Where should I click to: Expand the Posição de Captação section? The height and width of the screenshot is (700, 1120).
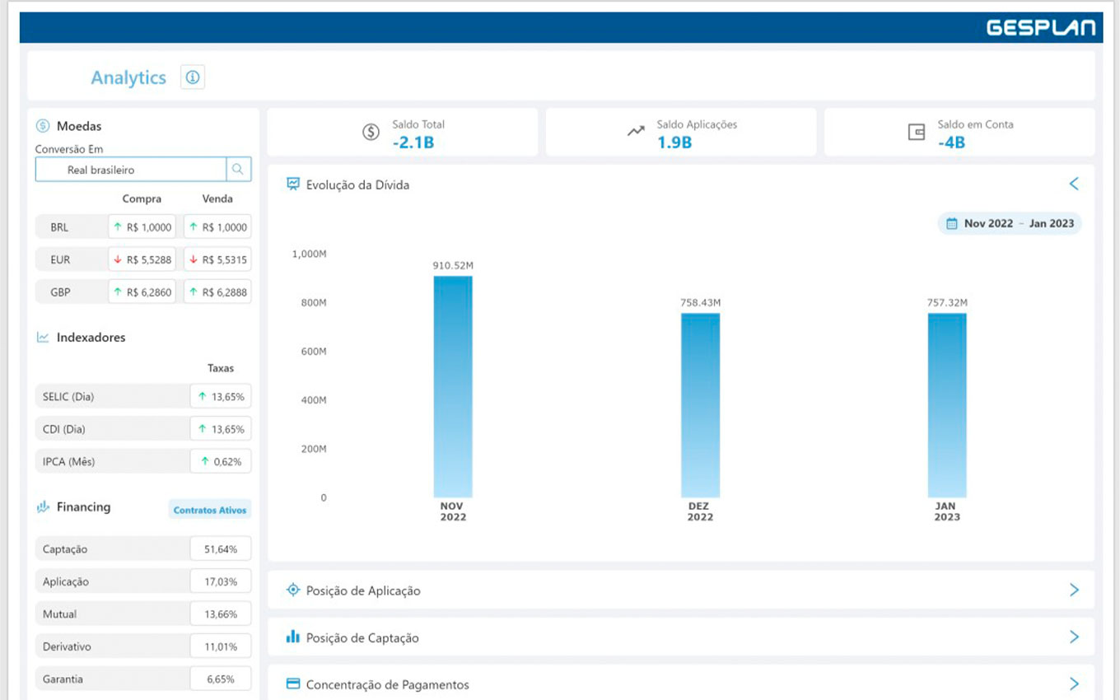(x=1073, y=637)
